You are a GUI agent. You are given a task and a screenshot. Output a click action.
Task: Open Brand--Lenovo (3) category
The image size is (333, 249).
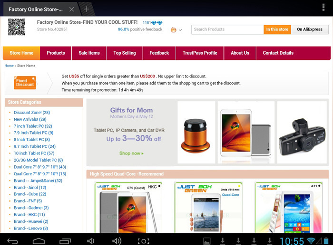31,228
